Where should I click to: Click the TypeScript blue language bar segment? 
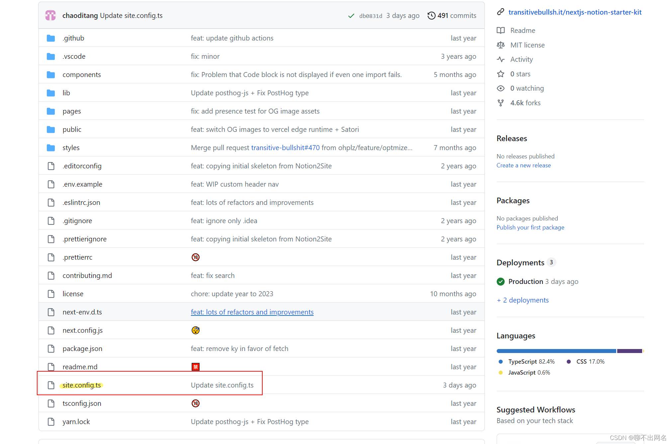click(556, 351)
